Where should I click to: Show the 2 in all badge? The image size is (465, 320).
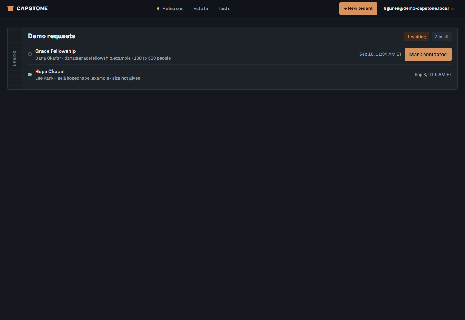(441, 37)
